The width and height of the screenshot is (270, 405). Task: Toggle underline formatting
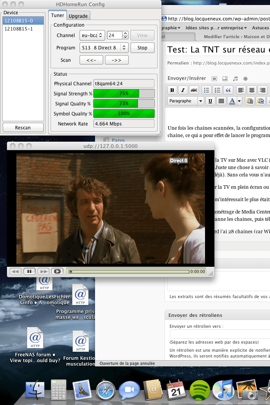[x=210, y=101]
